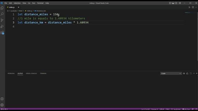
Task: Select distance_km symbol in breadcrumb
Action: (40, 11)
